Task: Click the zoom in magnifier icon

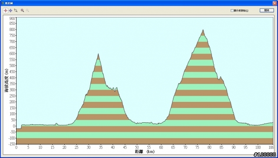Action: click(x=22, y=10)
